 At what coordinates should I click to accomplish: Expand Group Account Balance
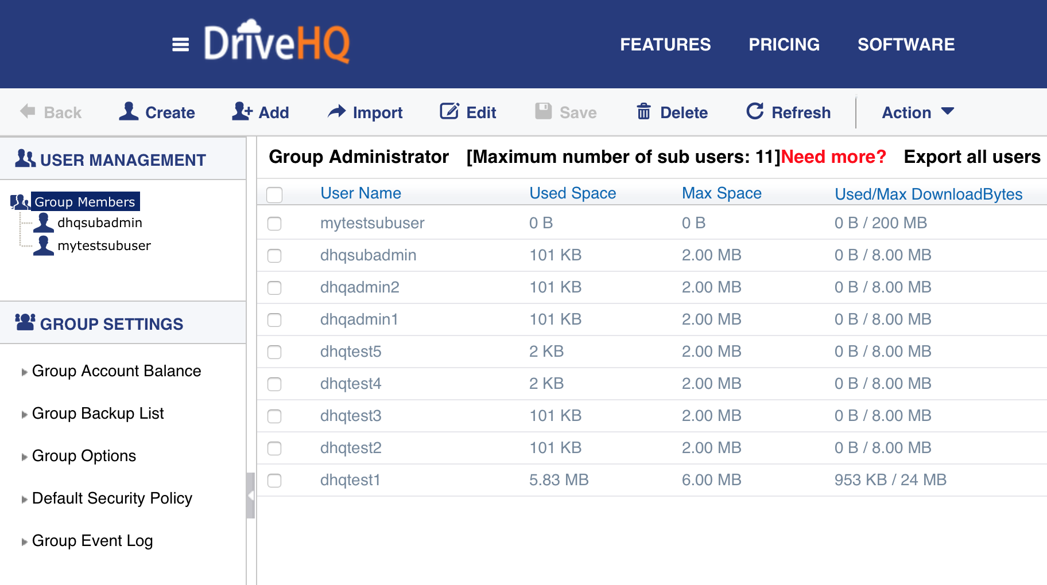click(x=117, y=371)
